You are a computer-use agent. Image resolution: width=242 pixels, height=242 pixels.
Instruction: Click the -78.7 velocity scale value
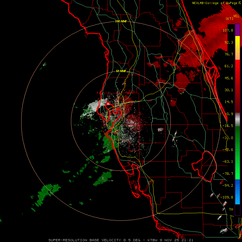click(x=228, y=174)
